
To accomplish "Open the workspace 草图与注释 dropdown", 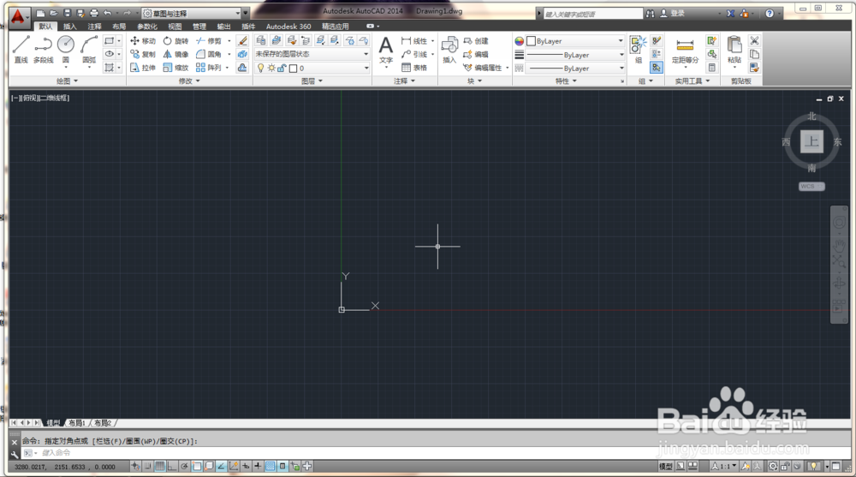I will 191,13.
